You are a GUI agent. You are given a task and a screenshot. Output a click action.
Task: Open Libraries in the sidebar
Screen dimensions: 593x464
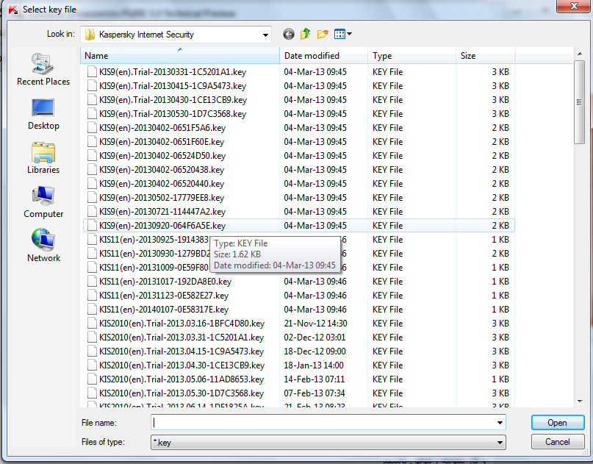[43, 158]
